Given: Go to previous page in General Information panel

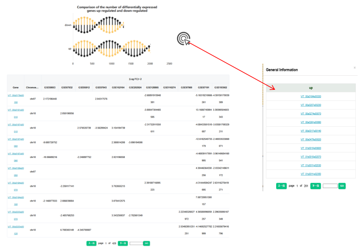Looking at the screenshot, I should pyautogui.click(x=281, y=185).
